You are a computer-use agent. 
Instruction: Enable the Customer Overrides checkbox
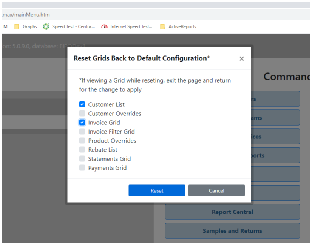coord(82,114)
